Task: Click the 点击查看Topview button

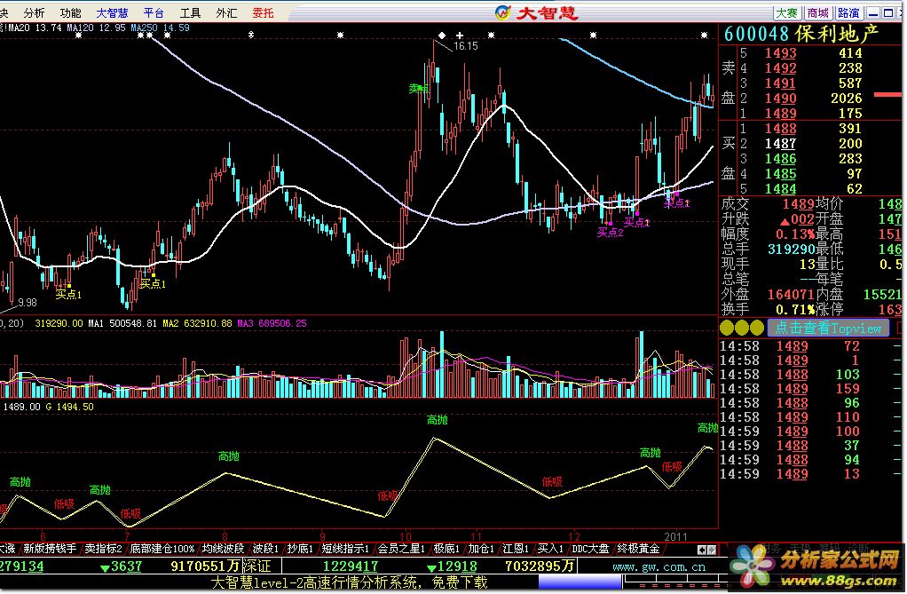Action: (828, 329)
